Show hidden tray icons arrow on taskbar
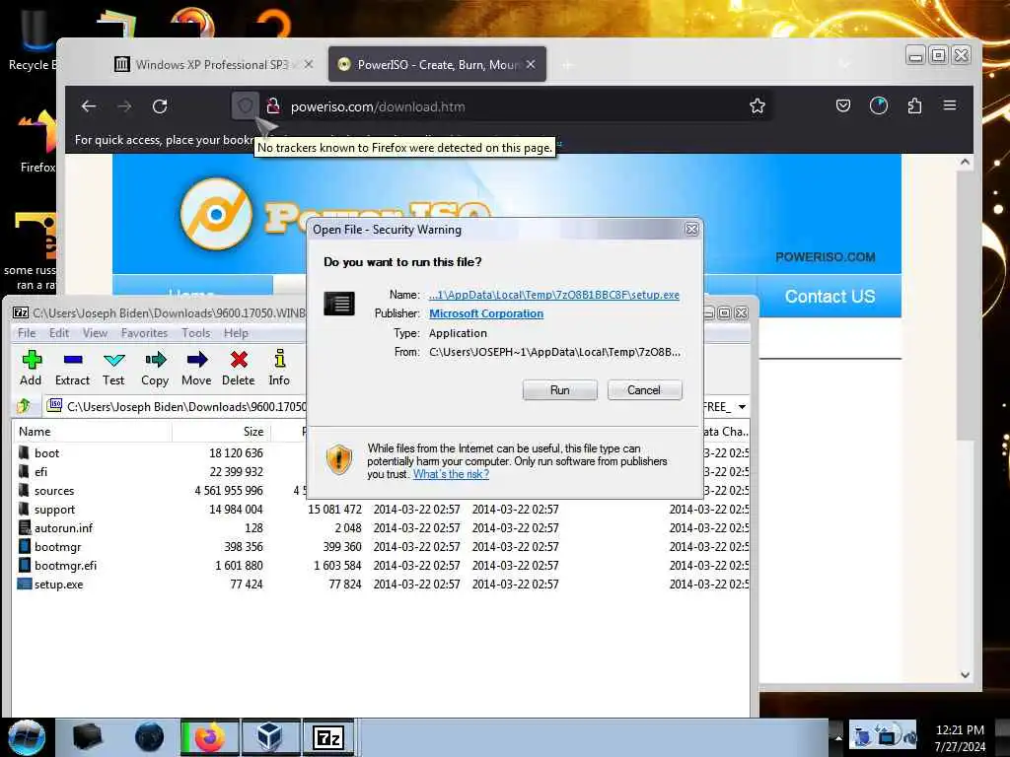This screenshot has height=757, width=1010. tap(838, 737)
